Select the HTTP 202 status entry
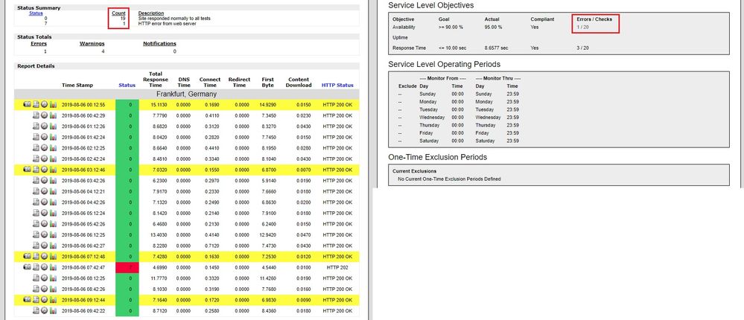The image size is (744, 320). tap(337, 266)
